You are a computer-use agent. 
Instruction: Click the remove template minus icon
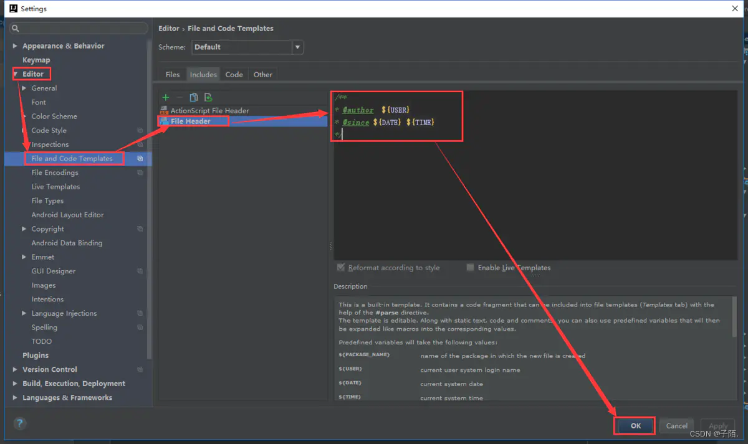pyautogui.click(x=180, y=97)
